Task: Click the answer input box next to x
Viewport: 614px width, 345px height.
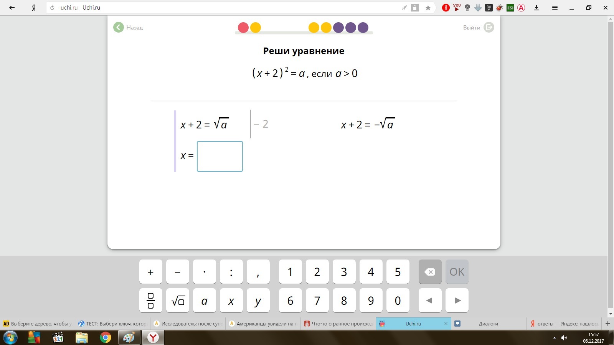Action: [x=220, y=156]
